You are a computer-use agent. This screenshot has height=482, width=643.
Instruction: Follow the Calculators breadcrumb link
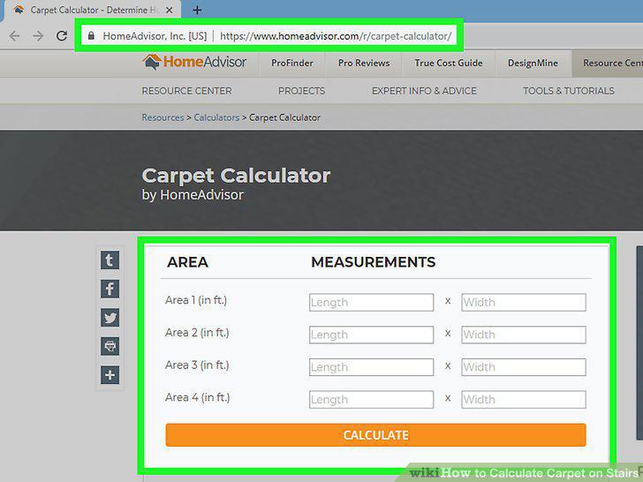pos(216,117)
